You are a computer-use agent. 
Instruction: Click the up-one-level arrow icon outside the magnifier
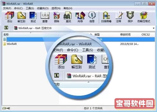6,28
